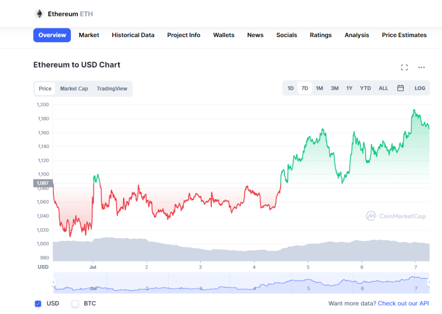Image resolution: width=442 pixels, height=314 pixels.
Task: Click the Jul date axis label under main chart
Action: 93,267
